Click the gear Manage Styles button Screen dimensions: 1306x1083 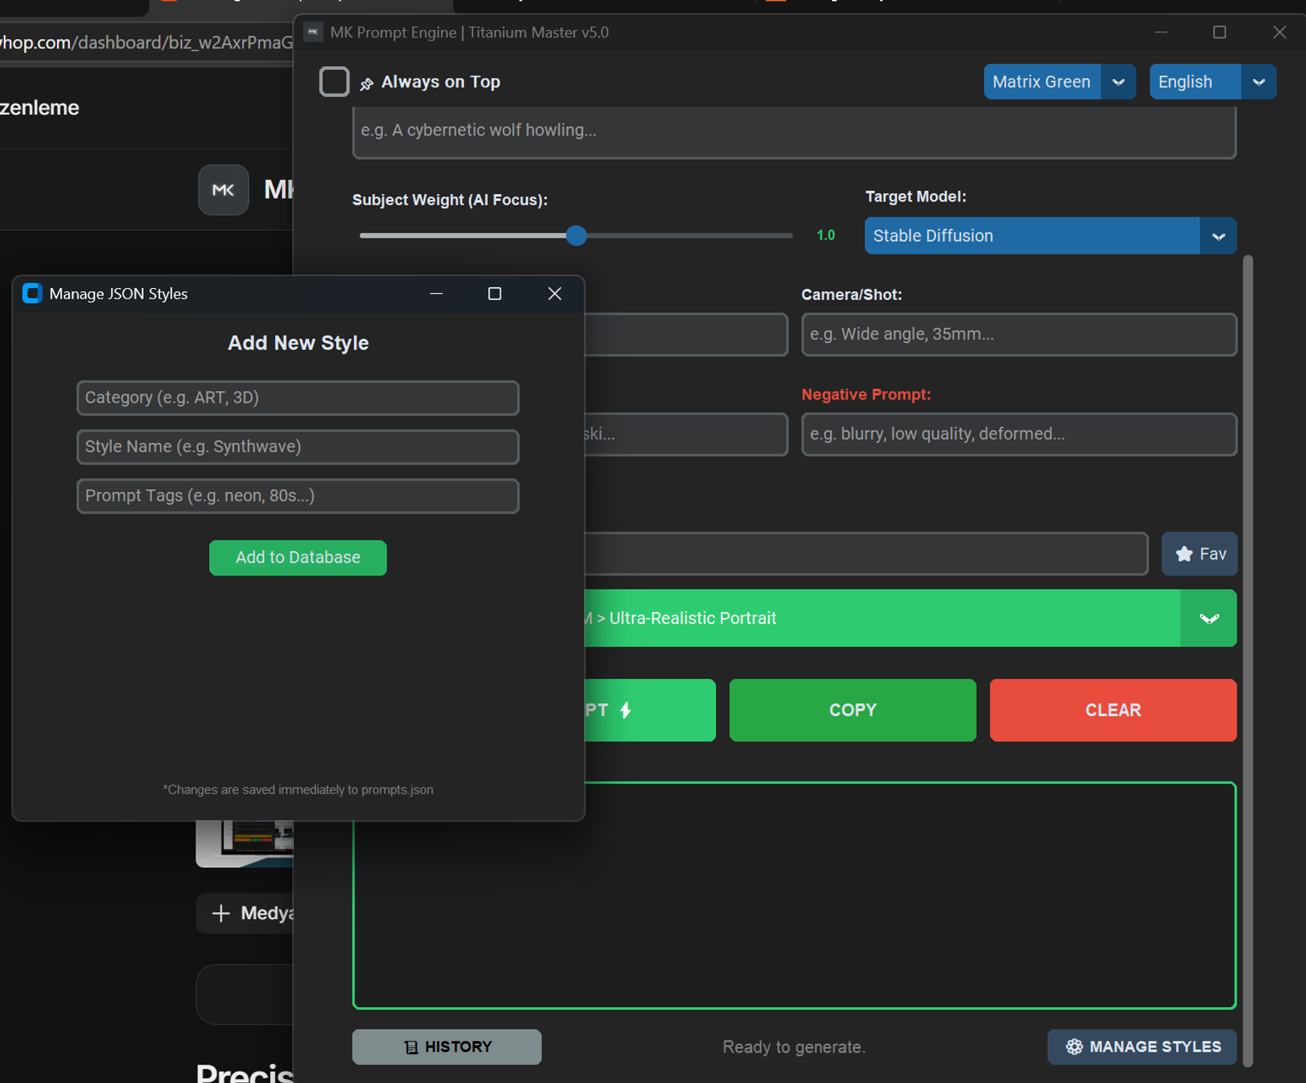(x=1141, y=1046)
